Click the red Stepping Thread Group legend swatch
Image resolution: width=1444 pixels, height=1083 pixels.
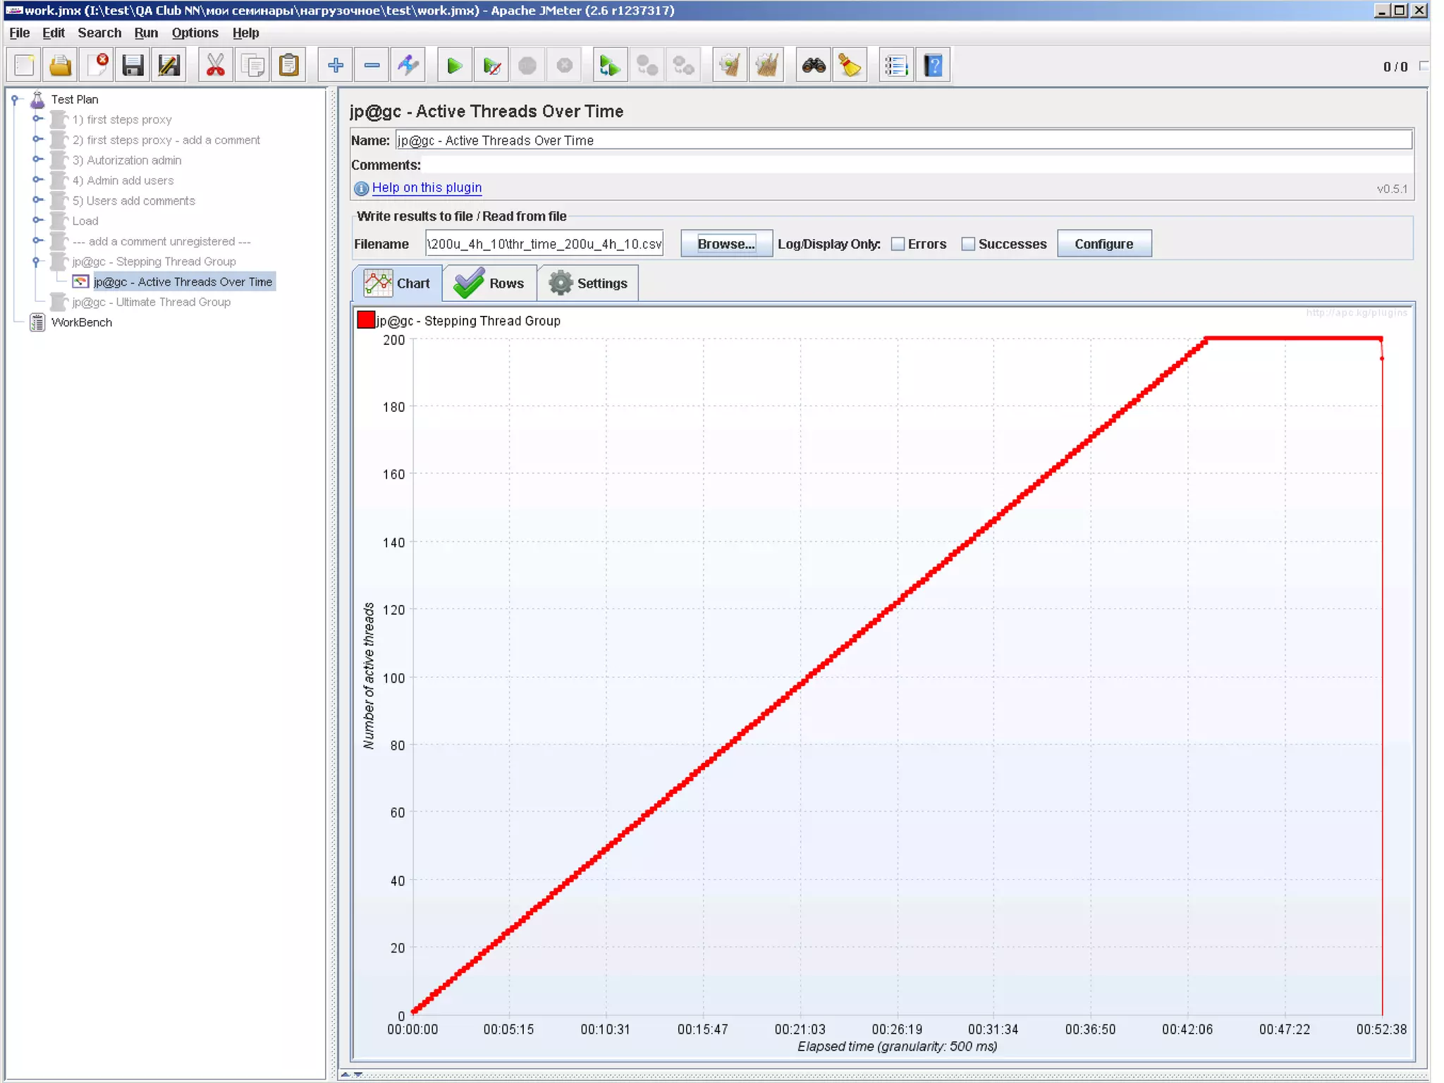tap(366, 320)
